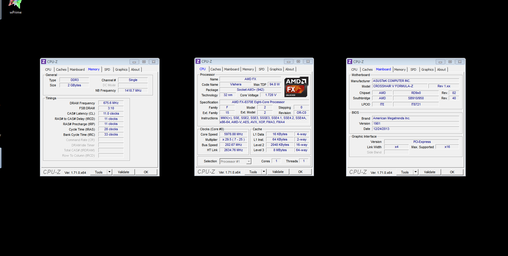The width and height of the screenshot is (508, 256).
Task: Click the DRAM Frequency value 675.6 MHz
Action: 111,103
